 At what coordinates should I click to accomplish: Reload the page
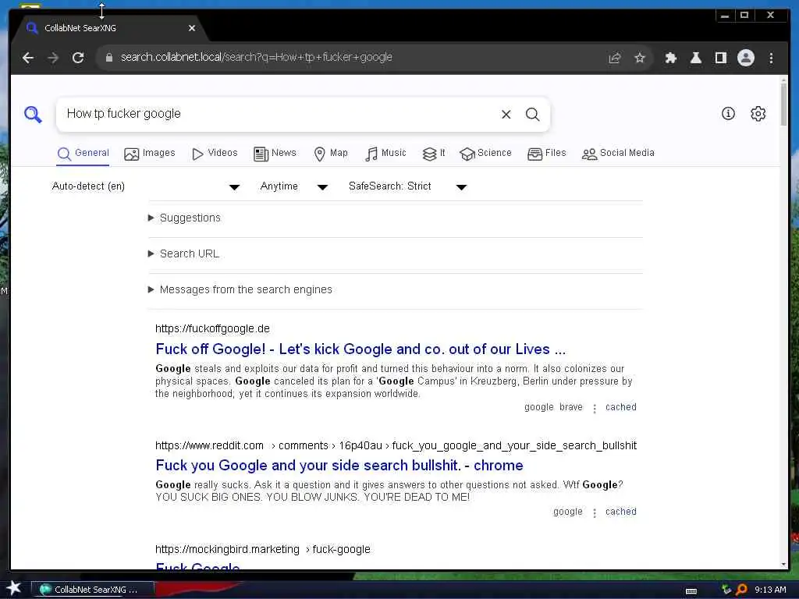tap(78, 58)
